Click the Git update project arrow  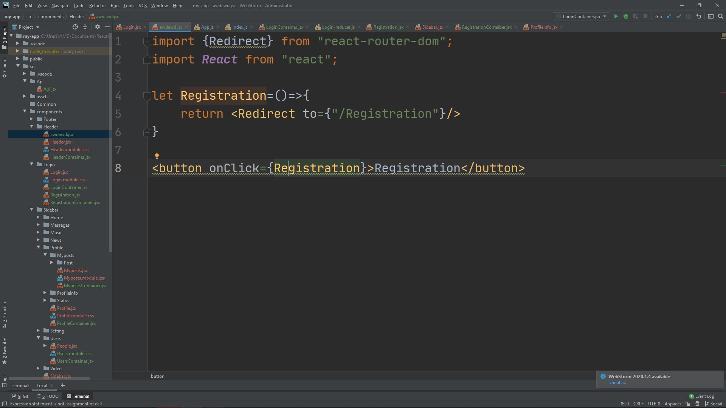pos(669,16)
